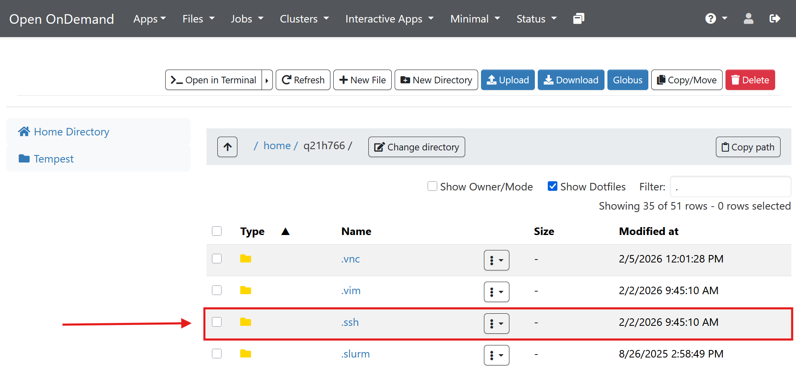
Task: Open the Interactive Apps menu
Action: tap(389, 19)
